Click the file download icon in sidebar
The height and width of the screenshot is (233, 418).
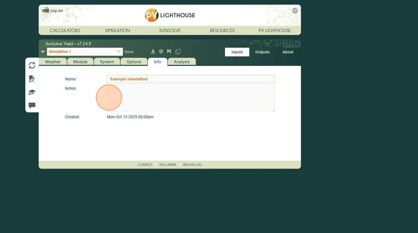(32, 79)
